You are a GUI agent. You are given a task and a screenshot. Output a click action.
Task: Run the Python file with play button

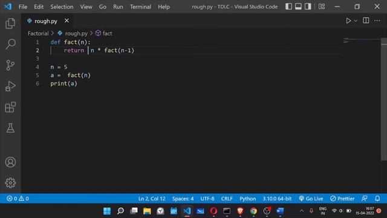[348, 21]
